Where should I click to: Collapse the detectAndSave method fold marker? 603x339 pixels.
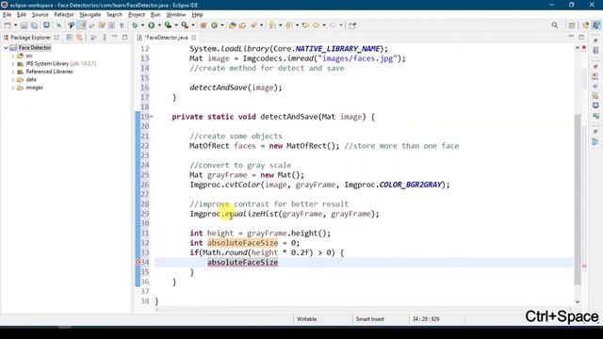point(152,117)
